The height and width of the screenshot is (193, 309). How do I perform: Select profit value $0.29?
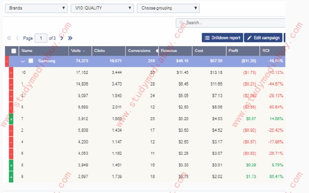pyautogui.click(x=251, y=165)
